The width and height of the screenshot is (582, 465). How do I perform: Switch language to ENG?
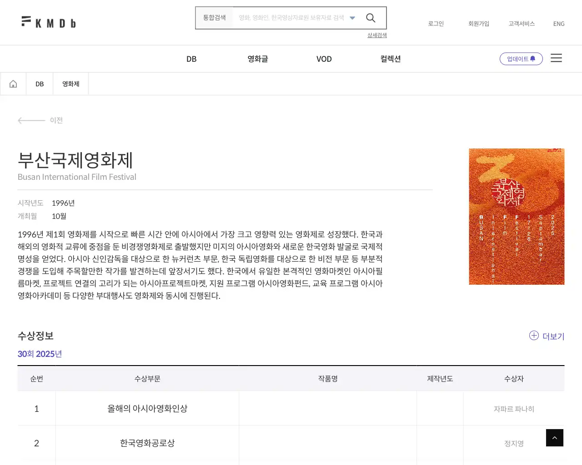[559, 24]
